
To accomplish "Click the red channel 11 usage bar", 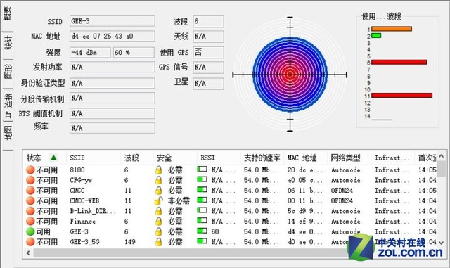I will click(x=401, y=96).
